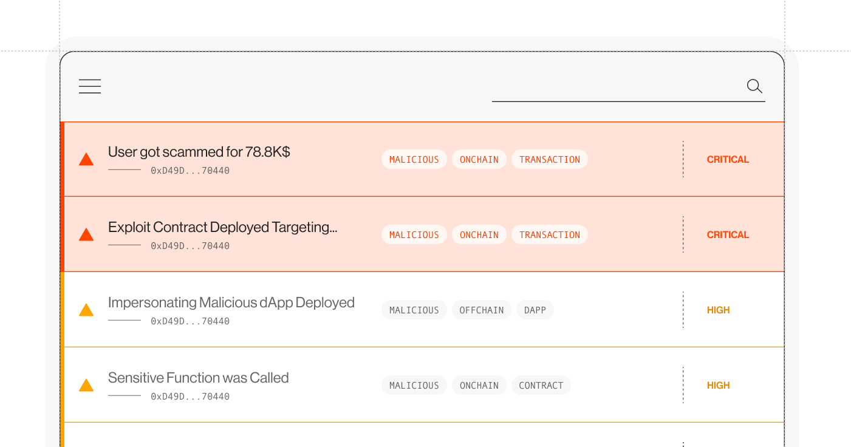Click the search magnifier icon
851x447 pixels.
(x=754, y=86)
